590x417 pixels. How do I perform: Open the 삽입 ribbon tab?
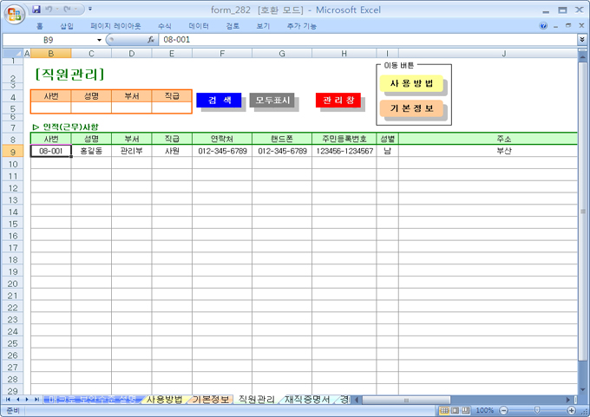point(67,26)
